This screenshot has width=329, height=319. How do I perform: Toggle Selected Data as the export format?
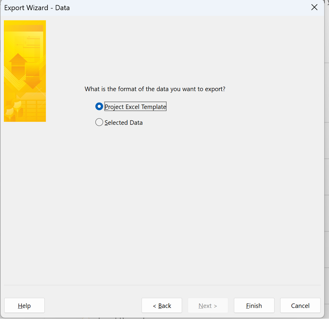(99, 122)
